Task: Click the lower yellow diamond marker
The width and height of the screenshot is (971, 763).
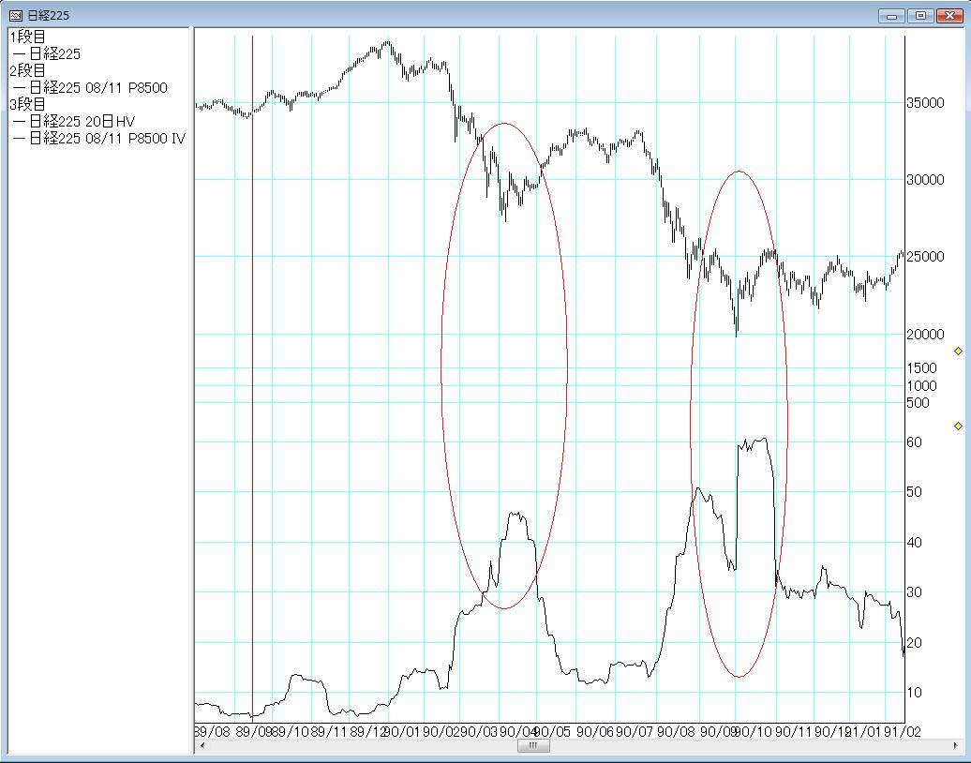Action: (x=958, y=426)
